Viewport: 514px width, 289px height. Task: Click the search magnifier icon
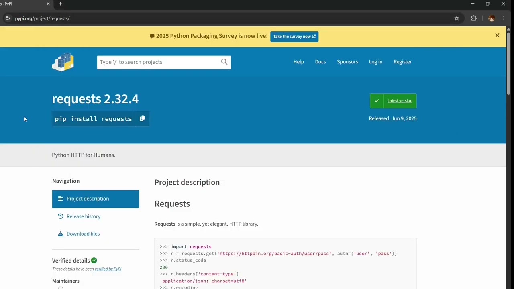click(224, 62)
